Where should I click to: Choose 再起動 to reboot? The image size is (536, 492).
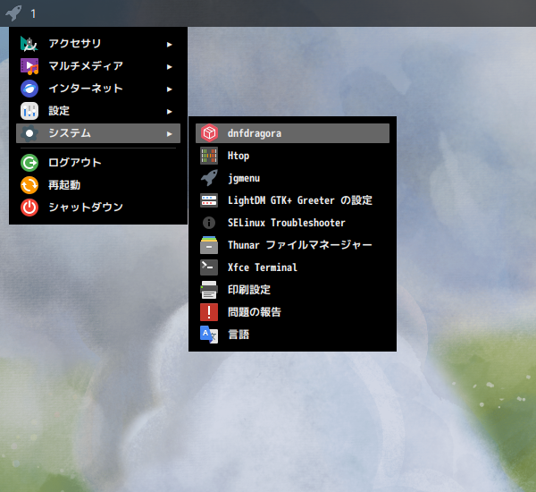(98, 185)
